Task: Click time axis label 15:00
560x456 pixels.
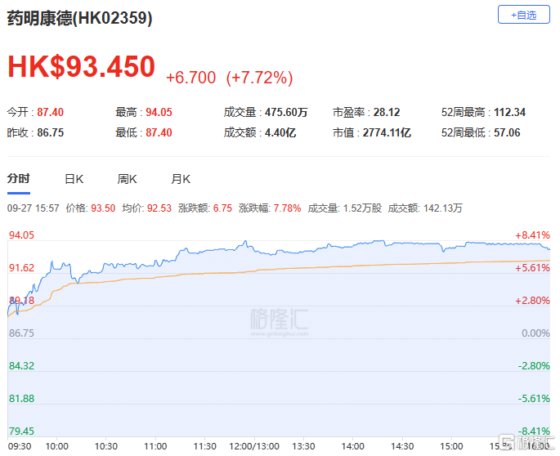Action: (451, 446)
